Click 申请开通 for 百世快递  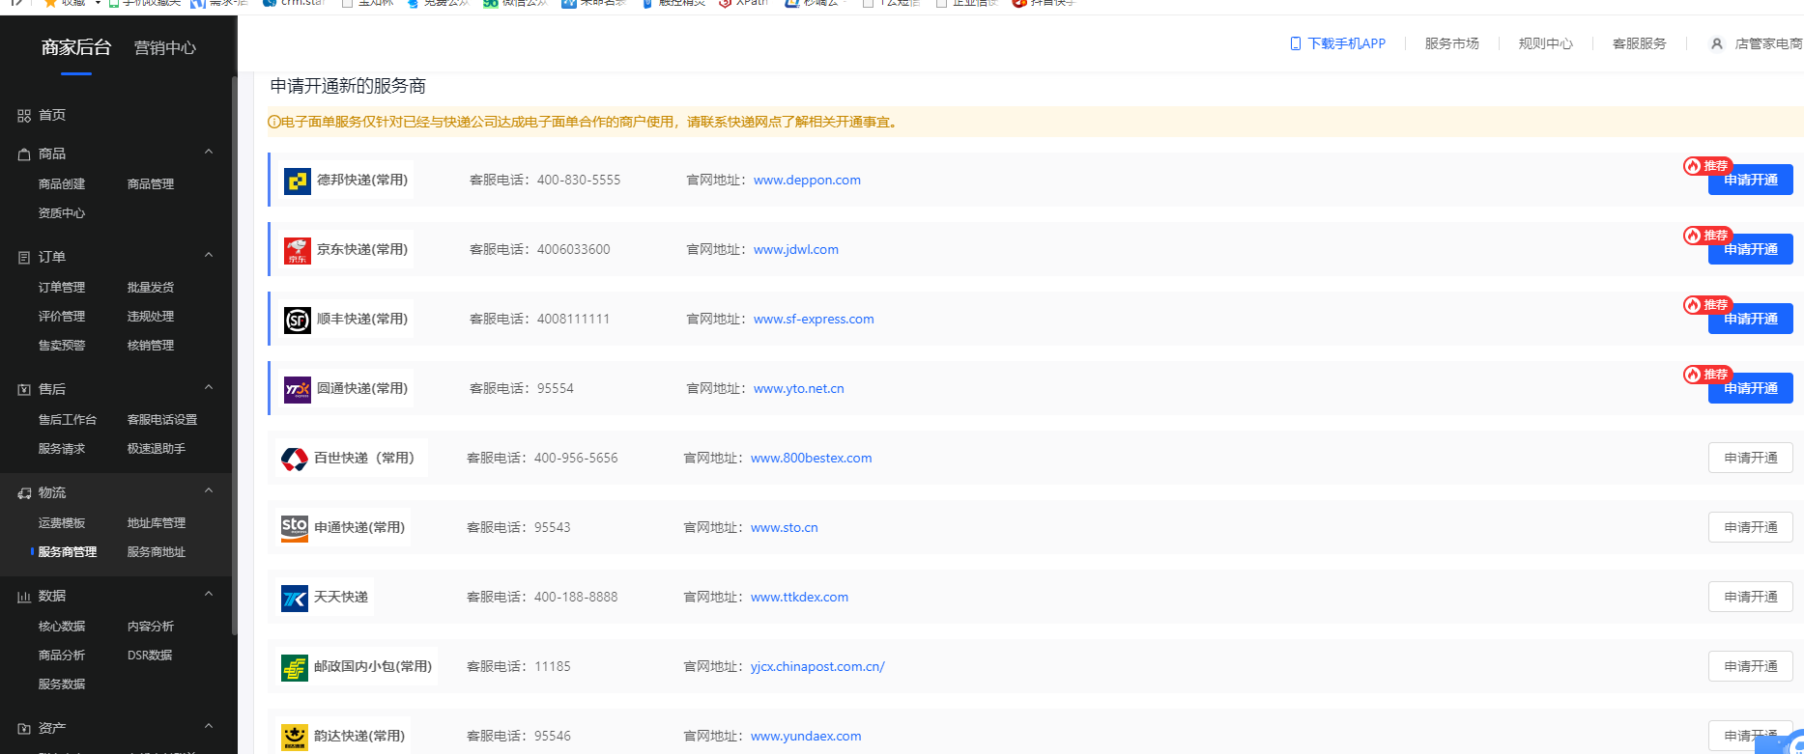tap(1750, 458)
